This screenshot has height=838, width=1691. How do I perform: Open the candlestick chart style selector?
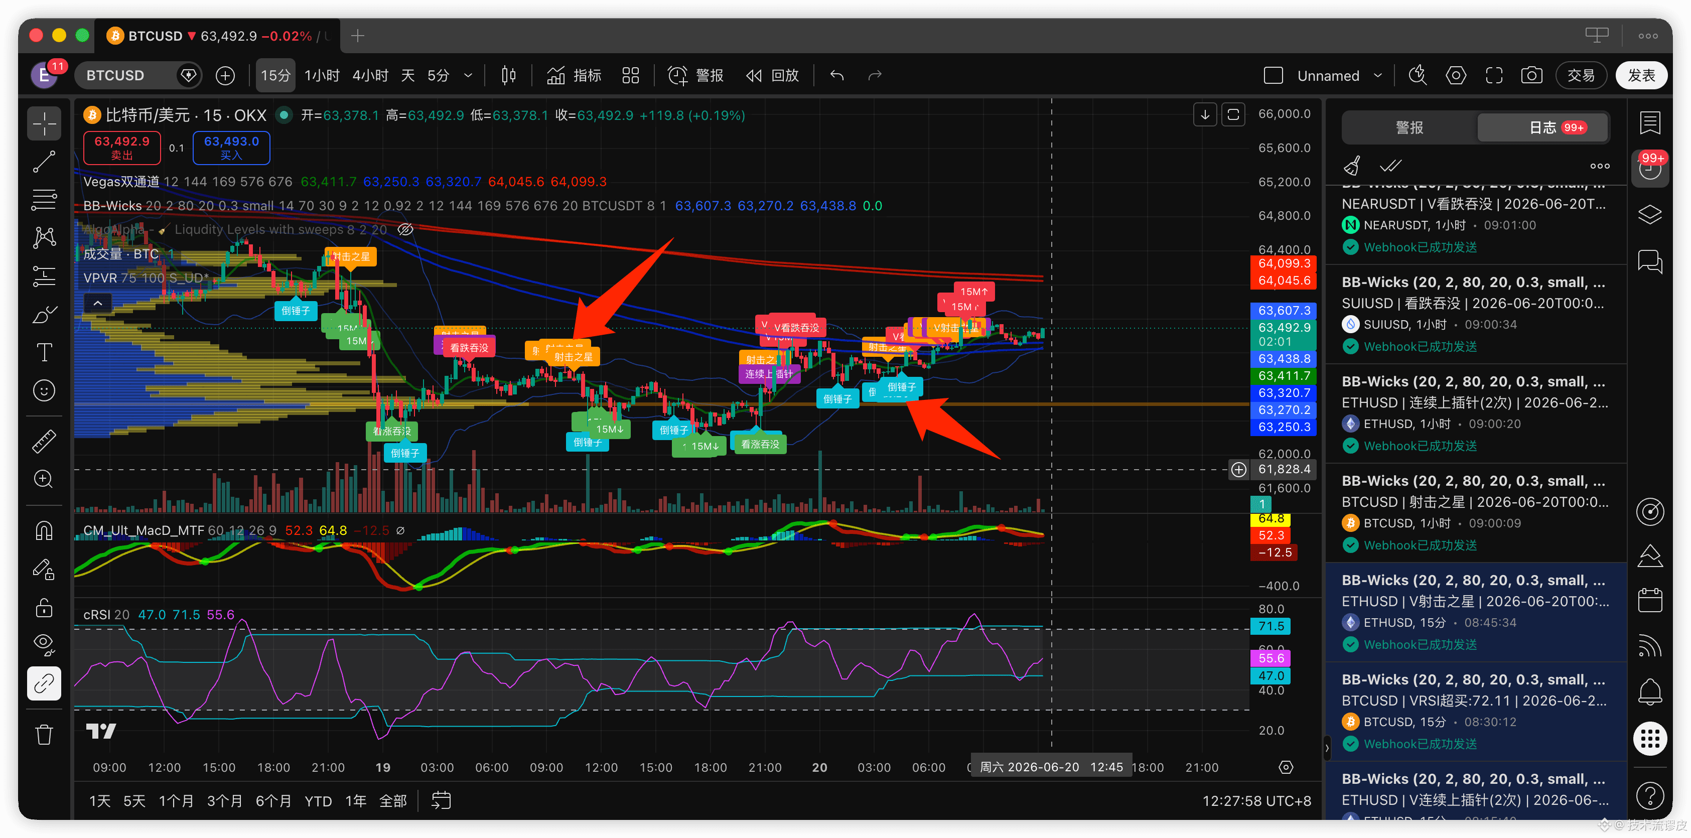pos(509,75)
